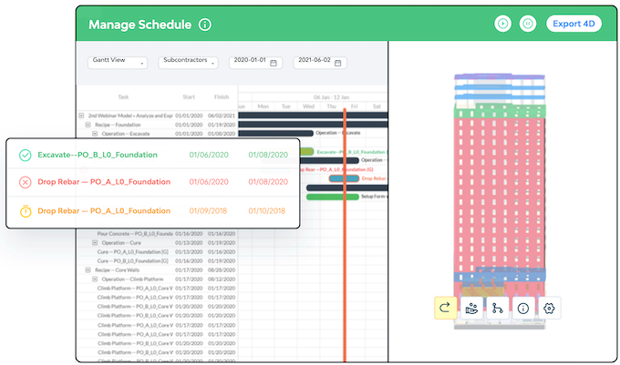Click the branch path icon under the model
The height and width of the screenshot is (365, 620).
497,308
